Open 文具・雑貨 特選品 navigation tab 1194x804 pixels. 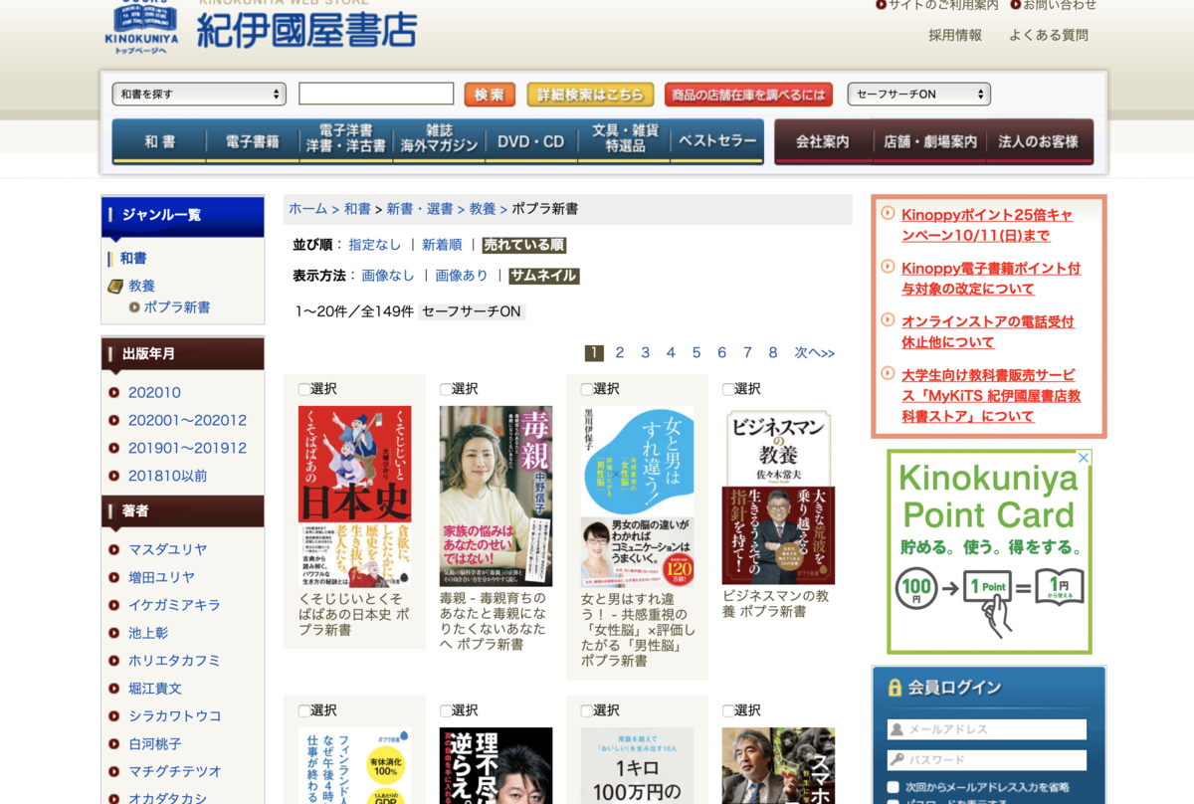[x=625, y=141]
